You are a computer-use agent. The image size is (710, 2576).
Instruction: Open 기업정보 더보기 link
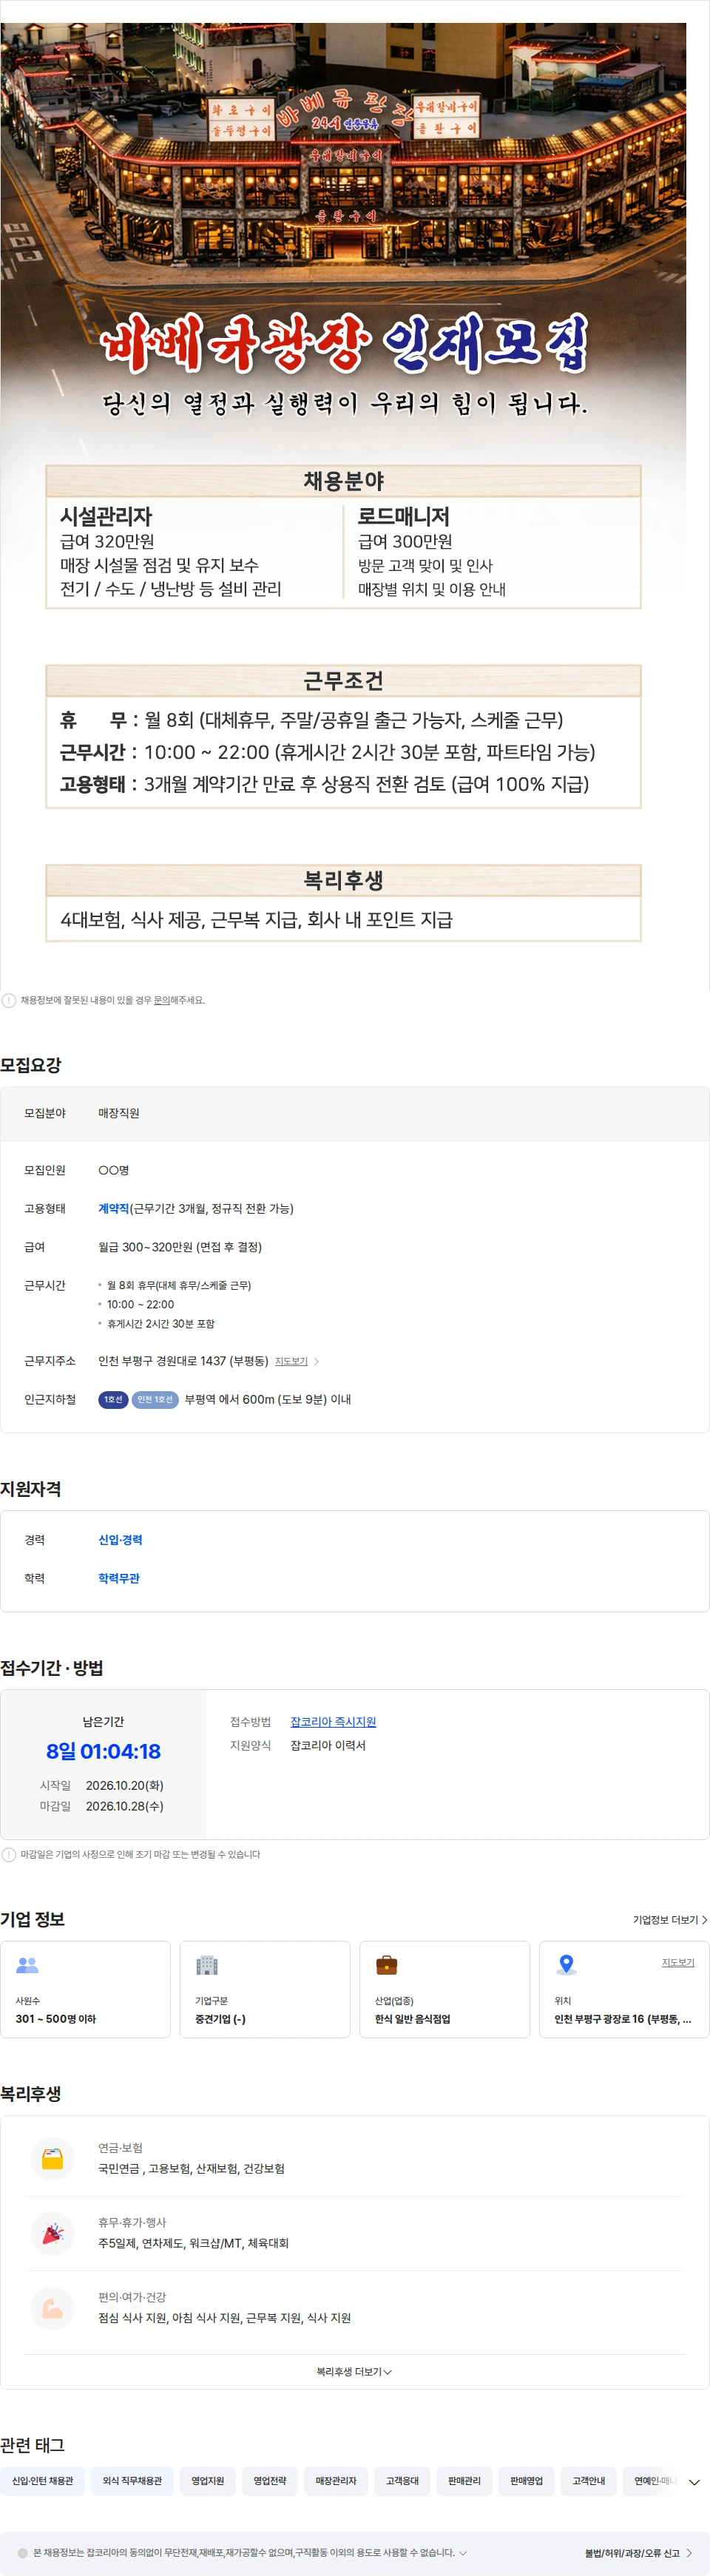tap(670, 1919)
